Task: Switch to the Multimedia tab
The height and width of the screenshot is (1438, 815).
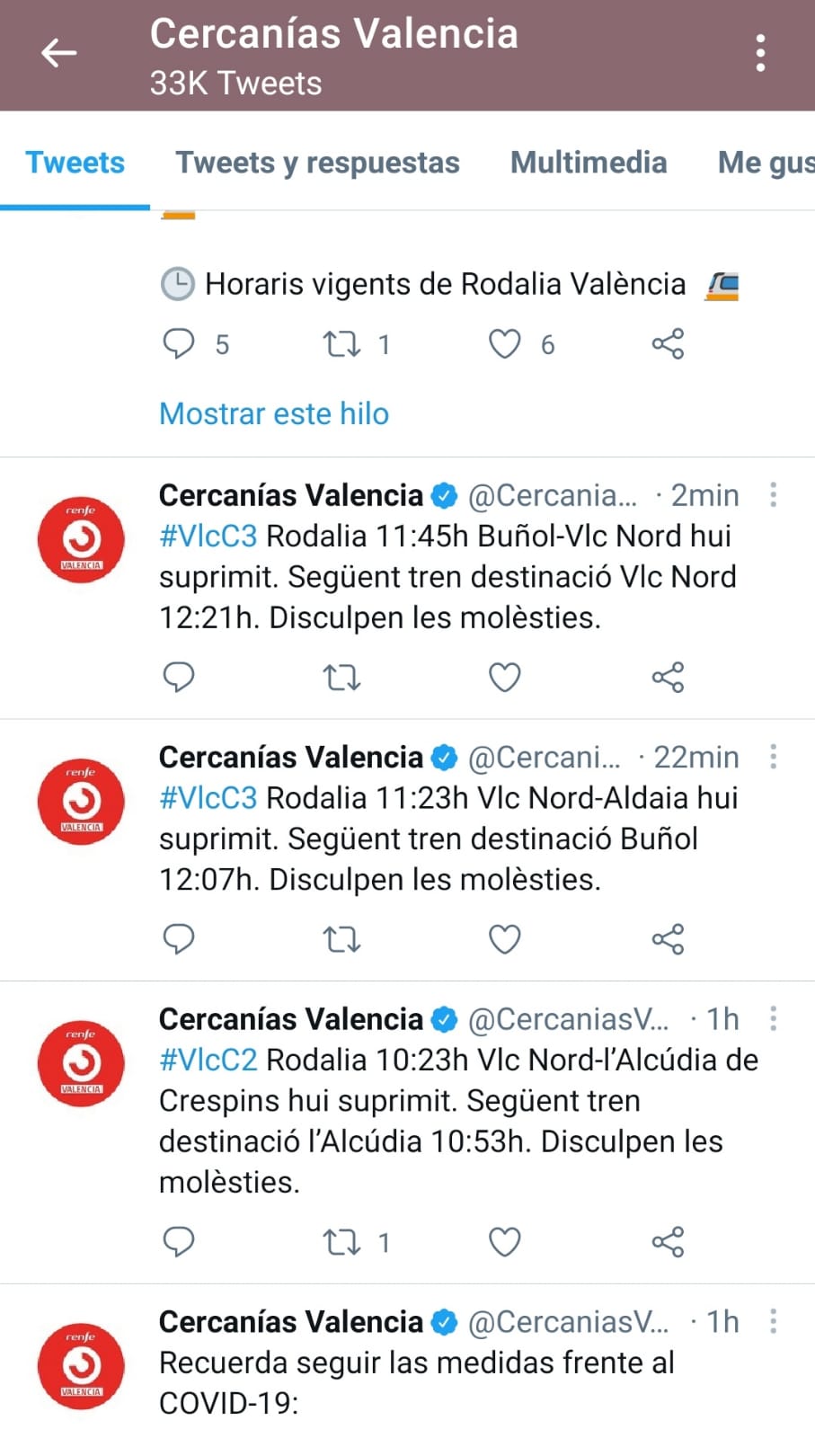Action: [589, 163]
